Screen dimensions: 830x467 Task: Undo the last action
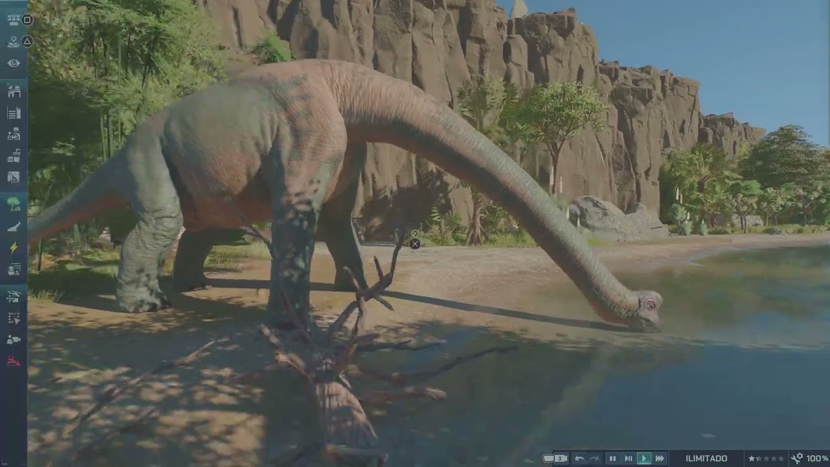(580, 459)
